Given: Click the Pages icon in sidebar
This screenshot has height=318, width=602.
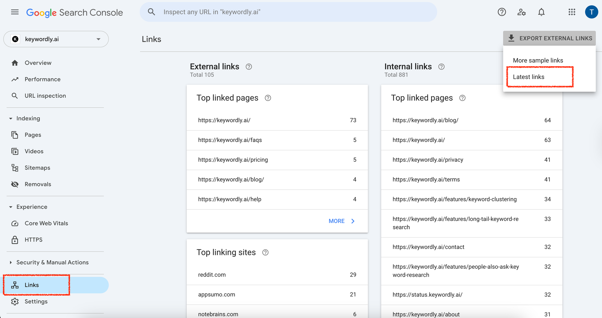Looking at the screenshot, I should (15, 135).
